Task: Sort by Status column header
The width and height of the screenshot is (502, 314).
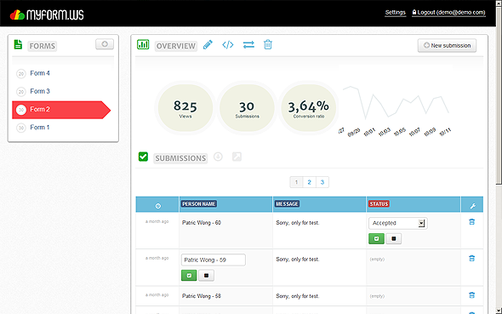Action: pos(379,204)
